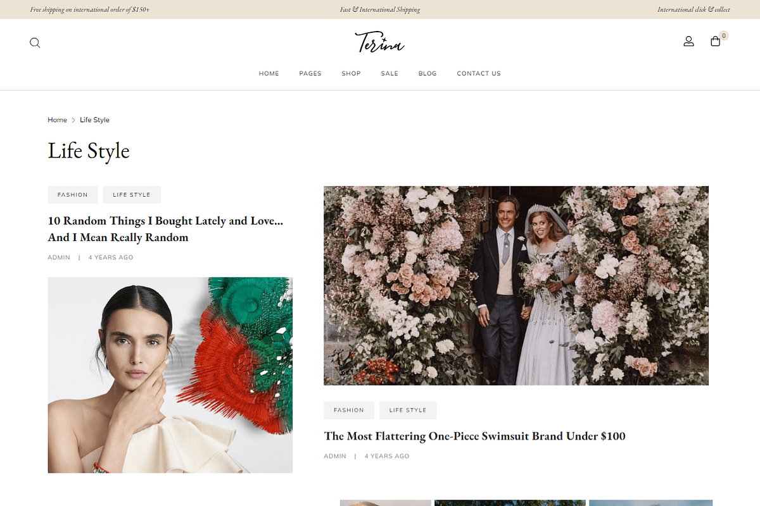Open the woman with feathers thumbnail

[x=170, y=374]
